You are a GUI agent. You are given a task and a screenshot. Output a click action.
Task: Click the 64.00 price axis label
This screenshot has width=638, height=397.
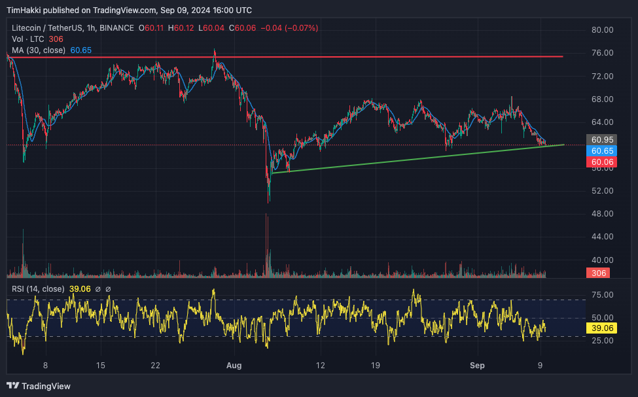point(602,122)
